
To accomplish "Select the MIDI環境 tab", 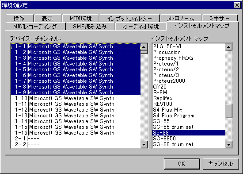I will coord(80,18).
